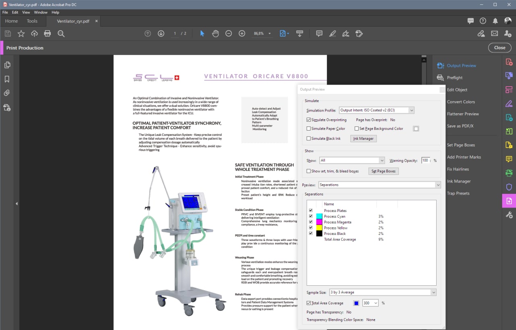This screenshot has height=330, width=516.
Task: Open the Protect shield tool in the right rail
Action: coord(509,187)
